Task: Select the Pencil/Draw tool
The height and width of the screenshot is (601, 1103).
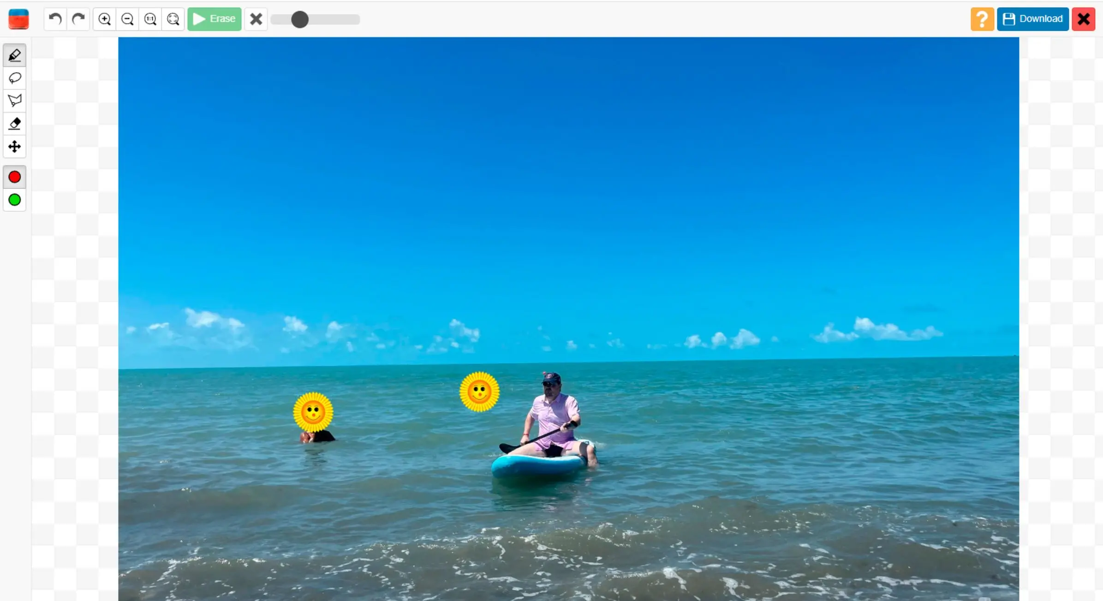Action: [x=15, y=55]
